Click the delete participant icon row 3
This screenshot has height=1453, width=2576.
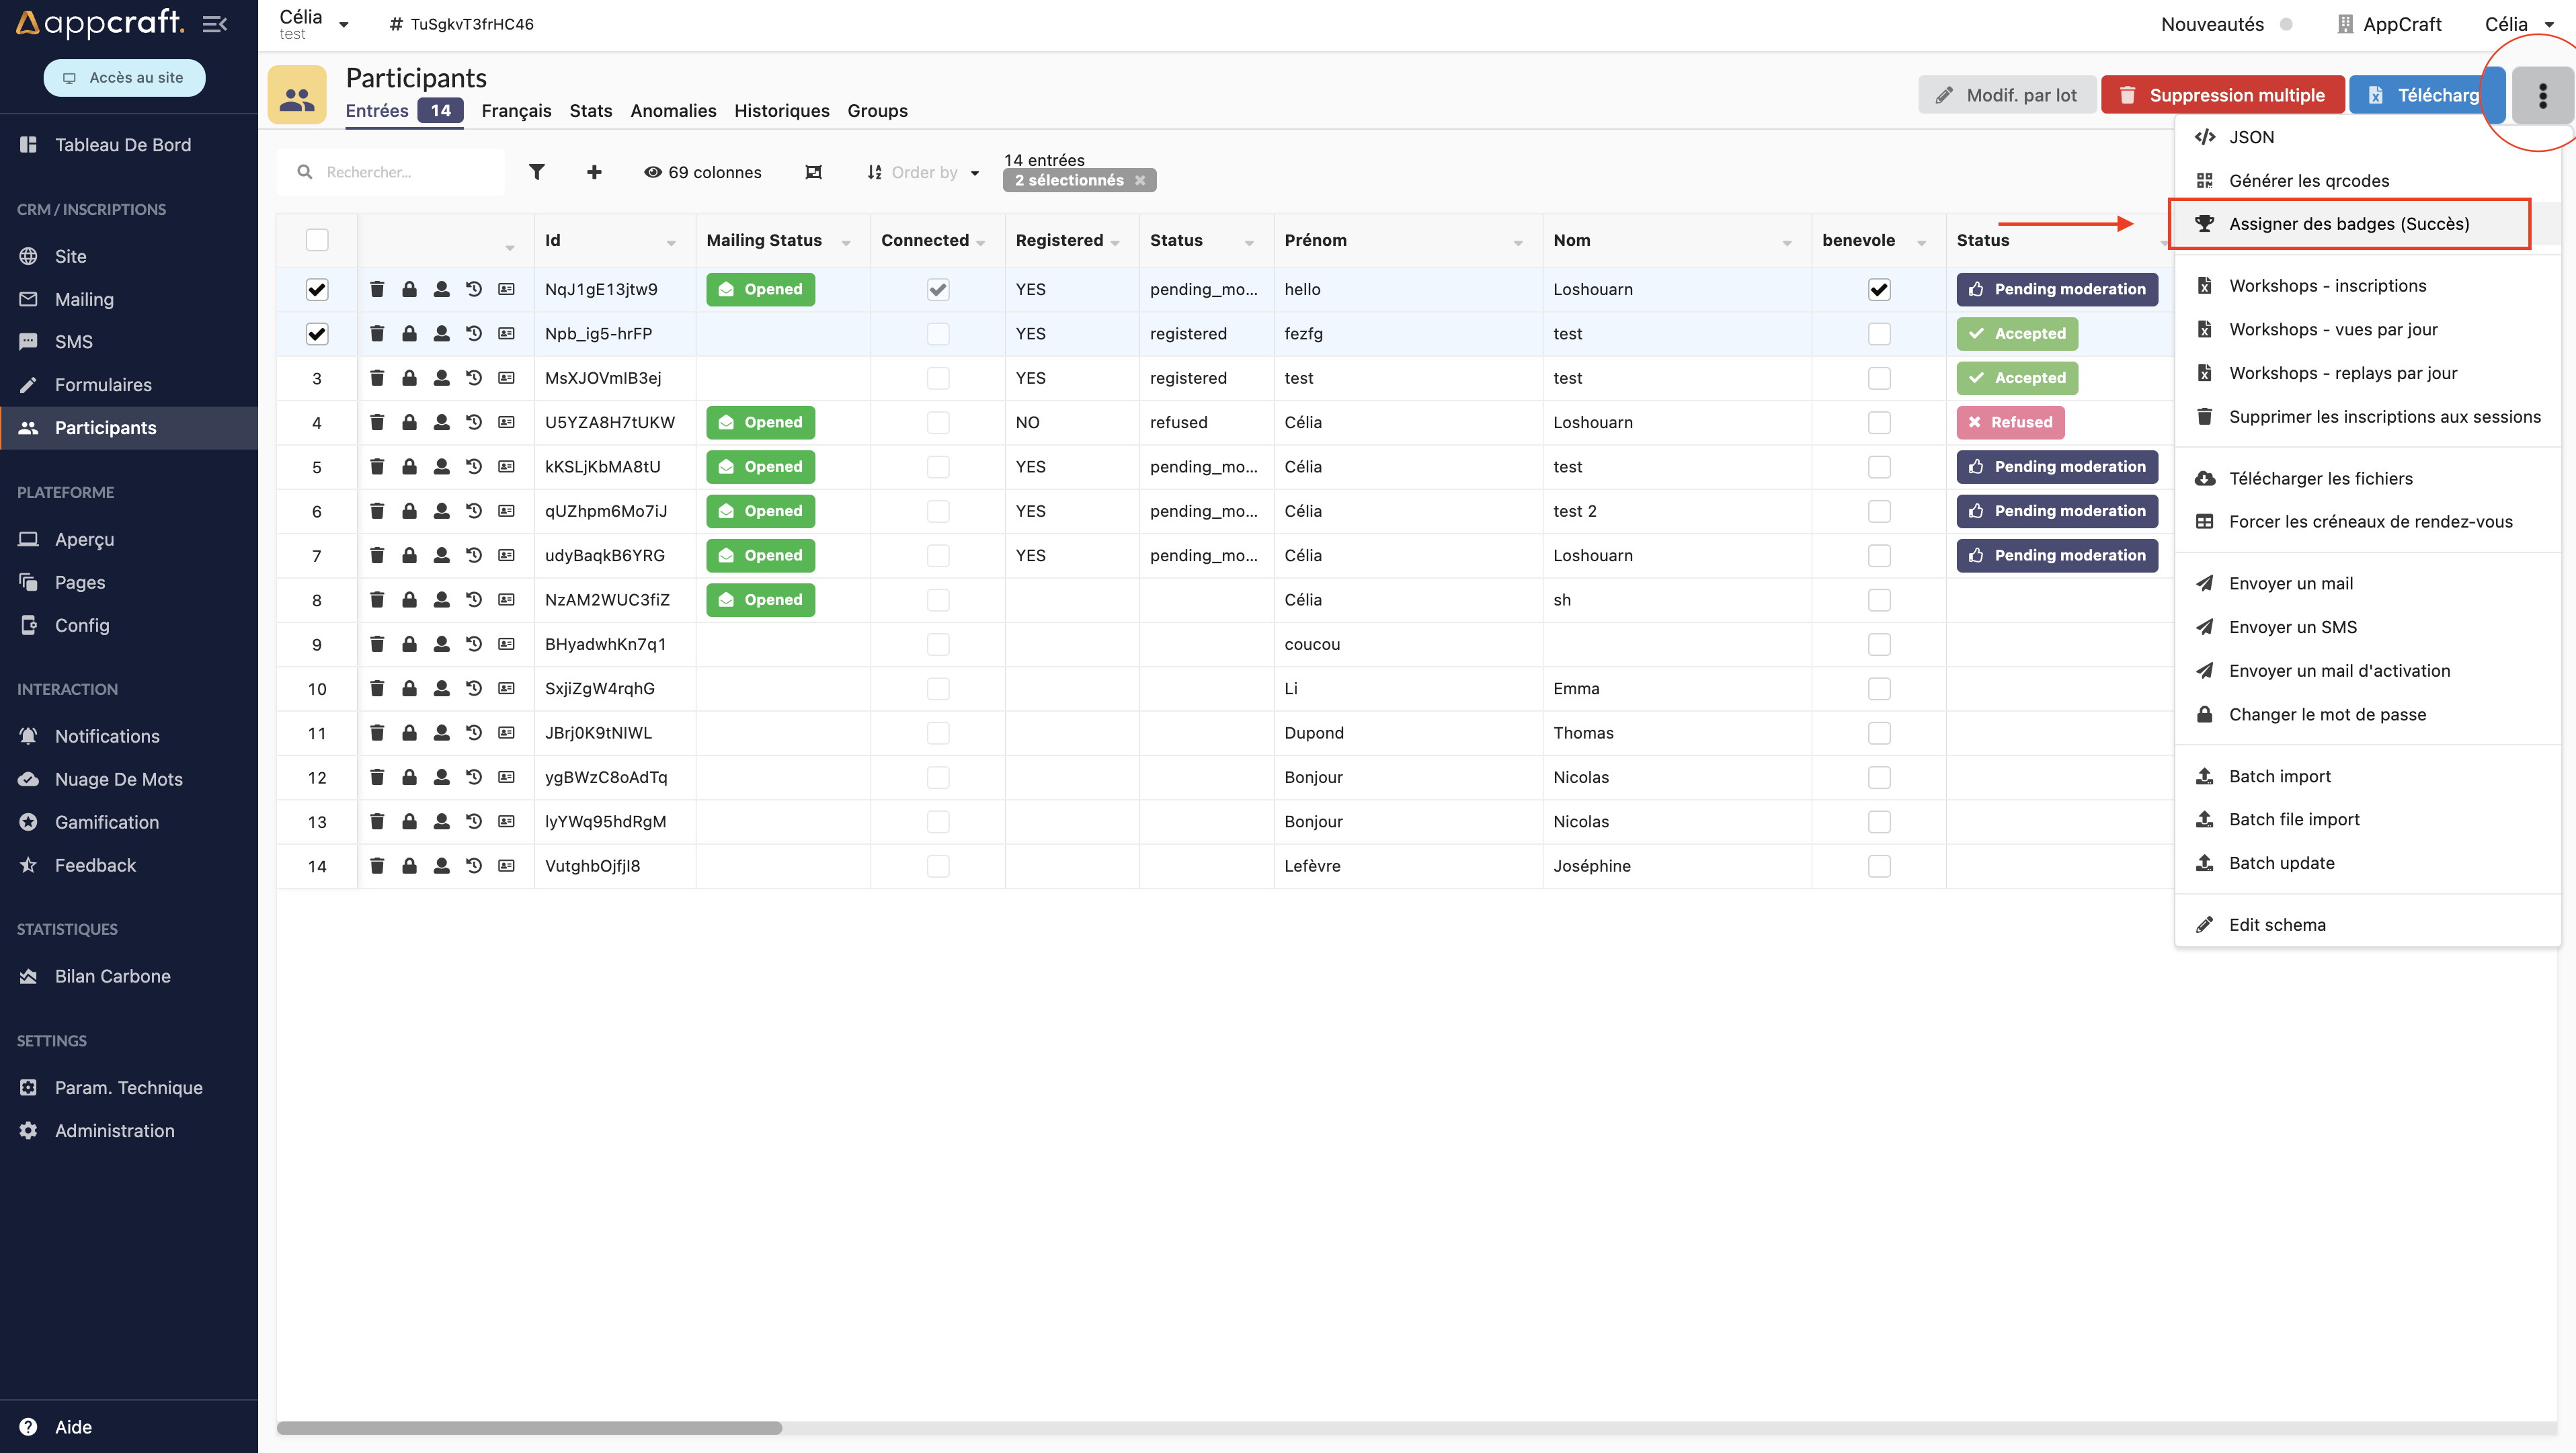377,377
